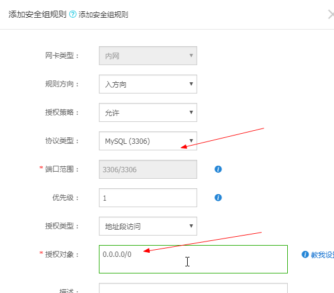Click the 授权类型 label
This screenshot has height=293, width=334.
[x=62, y=226]
